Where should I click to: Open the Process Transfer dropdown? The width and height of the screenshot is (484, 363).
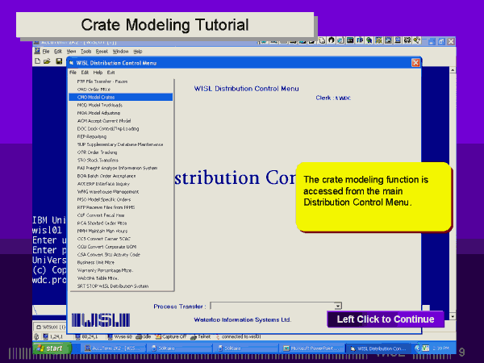(x=338, y=306)
